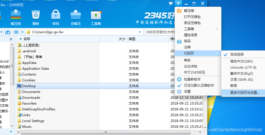Select the Downloads folder row
The width and height of the screenshot is (265, 135).
110,98
